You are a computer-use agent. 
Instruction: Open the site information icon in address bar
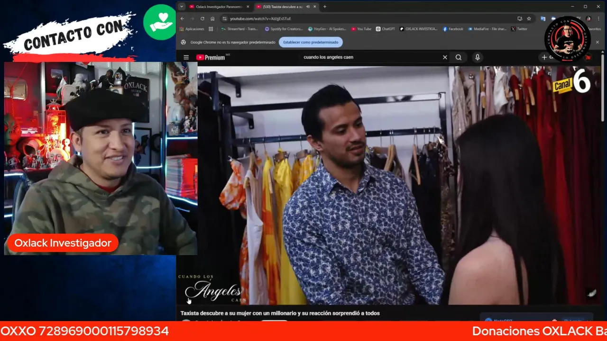coord(225,18)
